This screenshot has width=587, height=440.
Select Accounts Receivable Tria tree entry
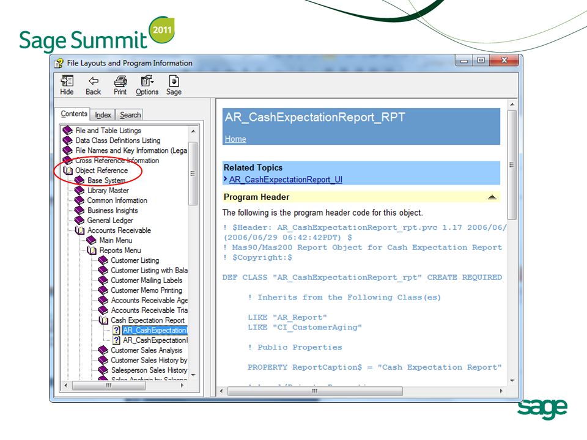[149, 310]
